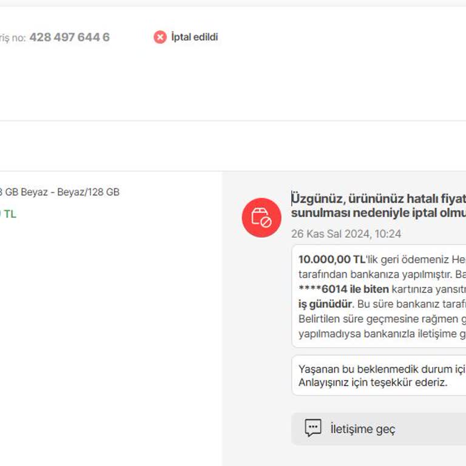Screen dimensions: 466x466
Task: Click the ****6014 ile biten card text
Action: pos(343,289)
